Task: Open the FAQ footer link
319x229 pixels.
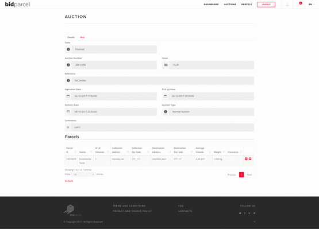Action: tap(181, 206)
